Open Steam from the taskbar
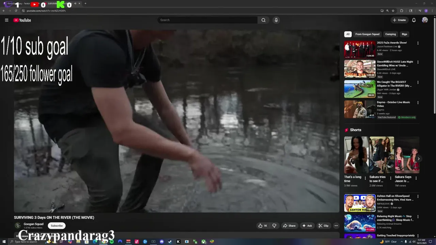 pyautogui.click(x=170, y=242)
